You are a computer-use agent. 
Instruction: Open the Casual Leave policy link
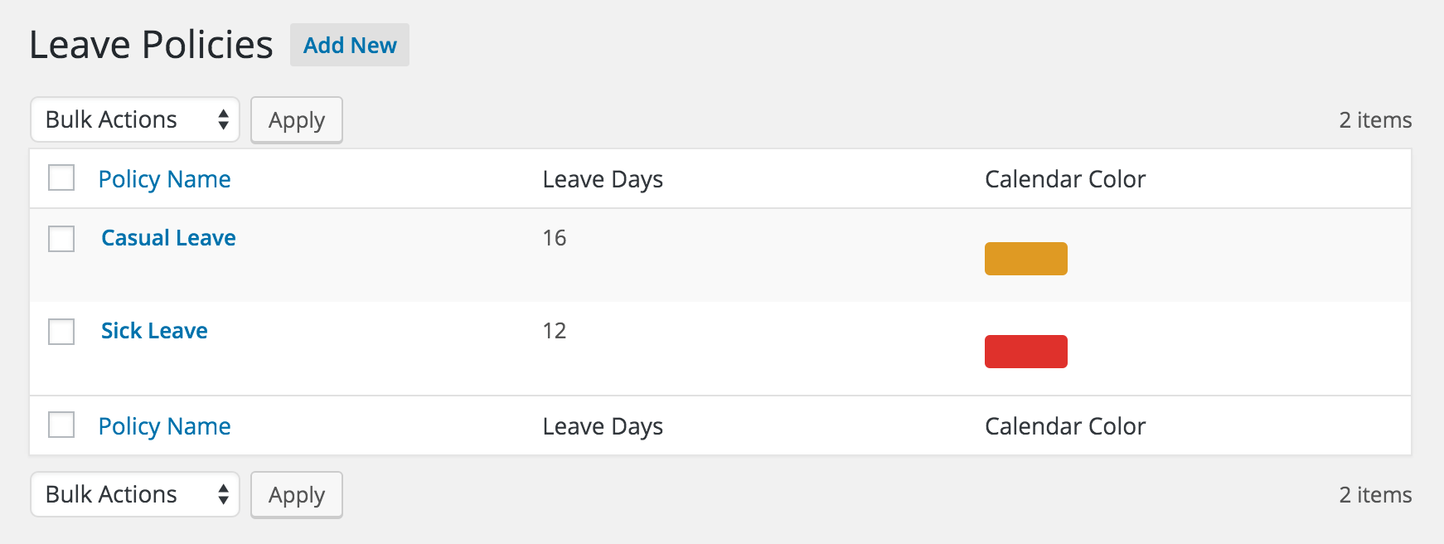pyautogui.click(x=168, y=238)
